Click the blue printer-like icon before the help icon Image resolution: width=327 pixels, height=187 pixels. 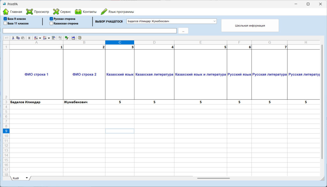[73, 38]
